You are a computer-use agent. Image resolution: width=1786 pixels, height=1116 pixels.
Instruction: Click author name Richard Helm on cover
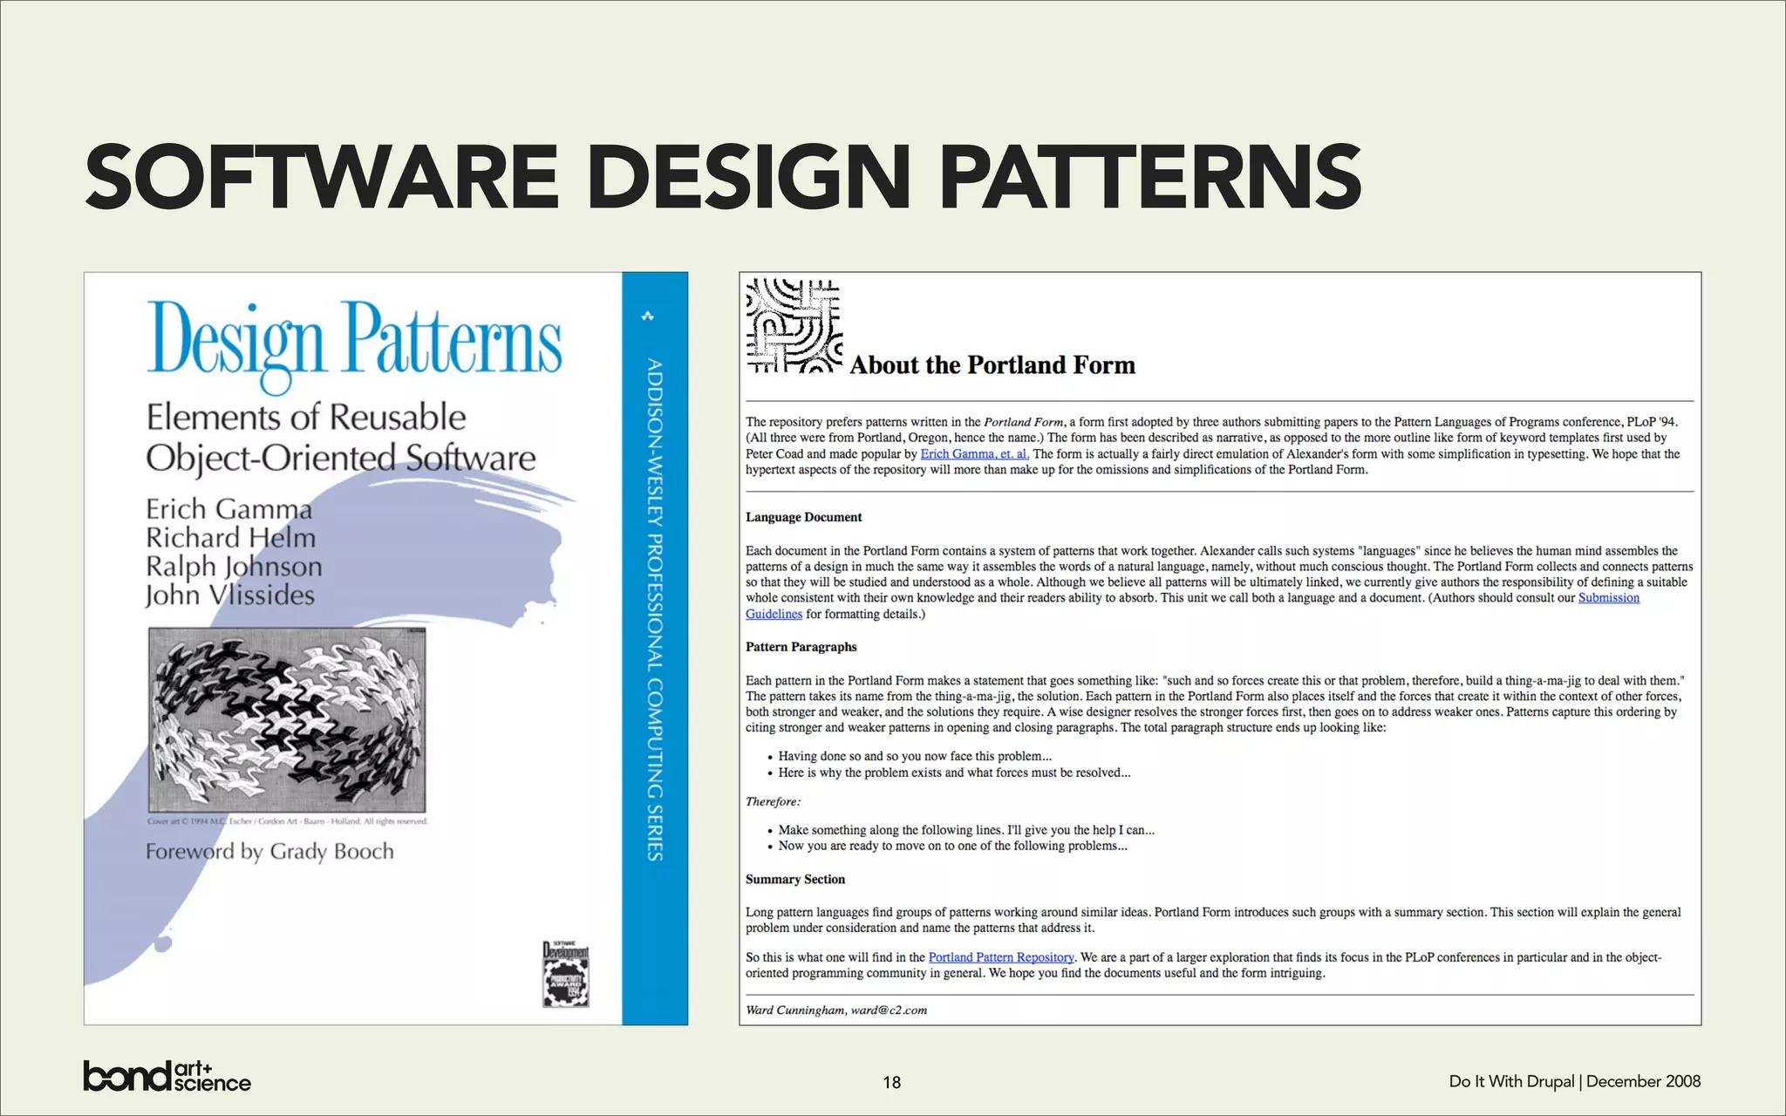230,538
